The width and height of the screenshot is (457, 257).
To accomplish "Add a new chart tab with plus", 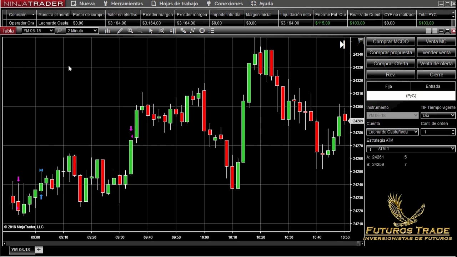I will pyautogui.click(x=39, y=250).
